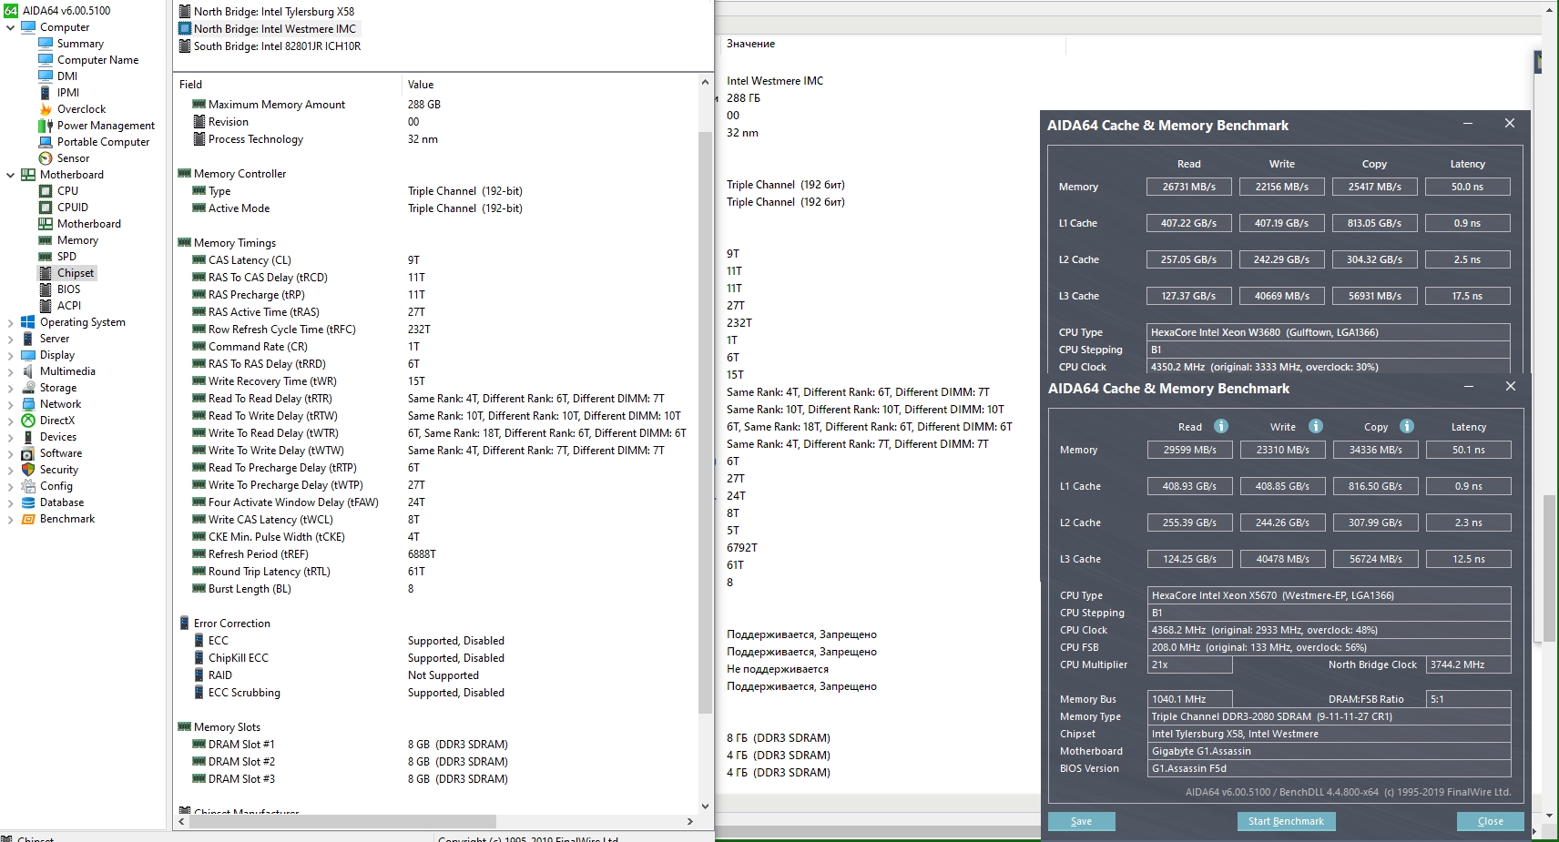Open the Display icon
Image resolution: width=1559 pixels, height=842 pixels.
(x=28, y=355)
